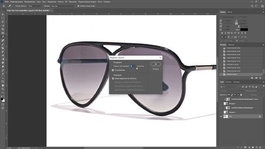This screenshot has width=265, height=149.
Task: Click the share icon at top right
Action: 262,6
